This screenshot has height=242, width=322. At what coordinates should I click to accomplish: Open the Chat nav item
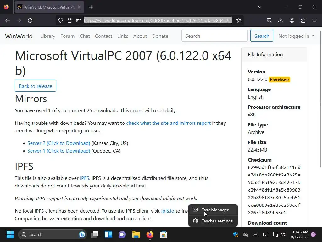coord(85,36)
